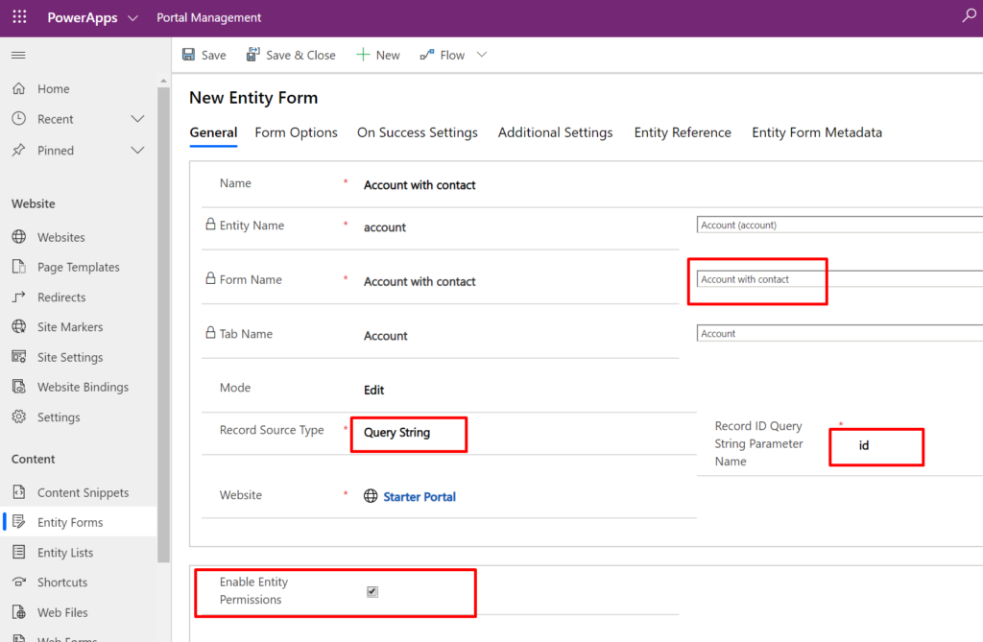Click the Recent clock icon
The image size is (983, 642).
click(x=19, y=118)
